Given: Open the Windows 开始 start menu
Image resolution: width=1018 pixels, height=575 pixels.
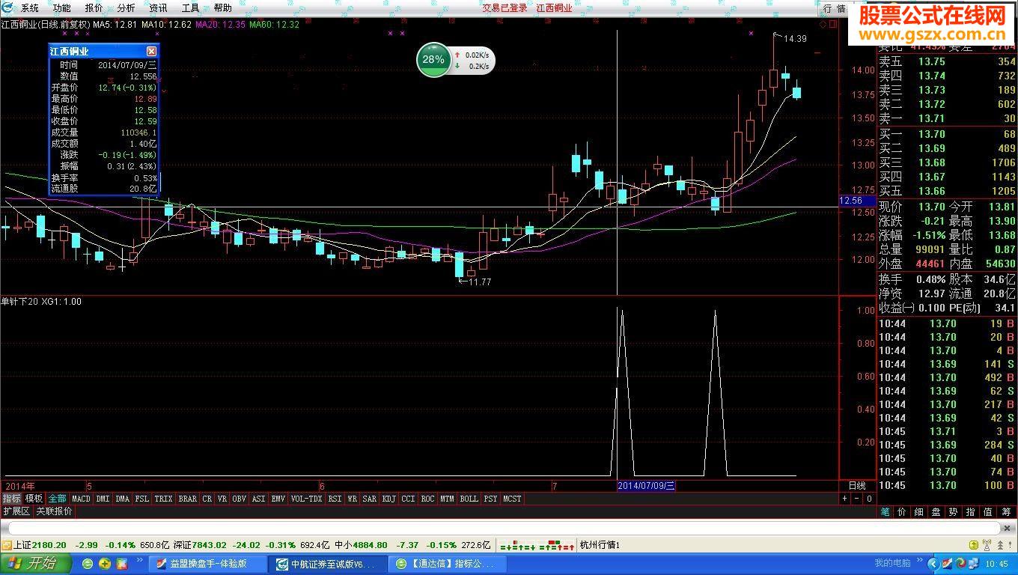Looking at the screenshot, I should (35, 563).
